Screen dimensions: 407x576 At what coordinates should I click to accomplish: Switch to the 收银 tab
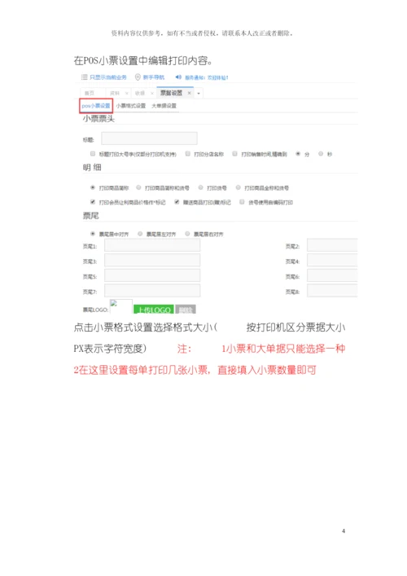coord(140,94)
